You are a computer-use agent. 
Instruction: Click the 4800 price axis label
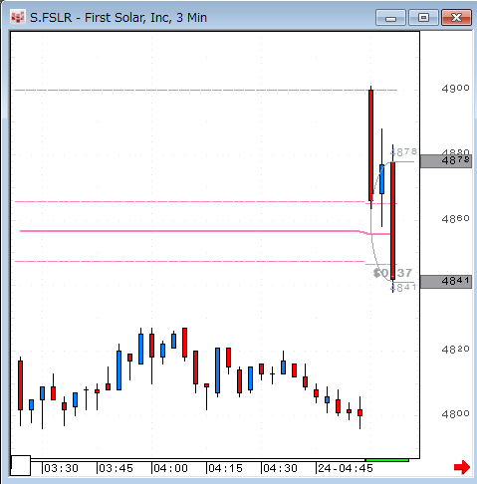tap(455, 414)
